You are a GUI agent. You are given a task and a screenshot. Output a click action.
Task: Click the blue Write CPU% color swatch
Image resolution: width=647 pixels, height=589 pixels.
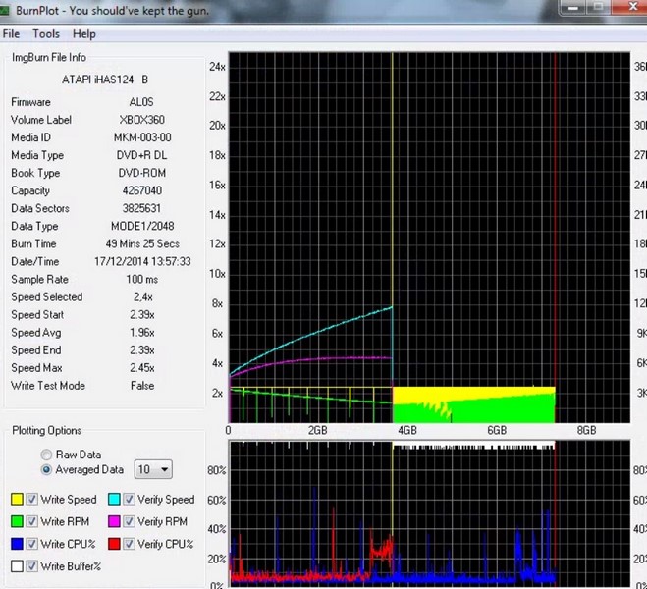16,544
